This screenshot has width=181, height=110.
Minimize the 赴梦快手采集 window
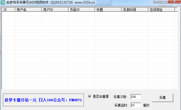click(x=158, y=2)
